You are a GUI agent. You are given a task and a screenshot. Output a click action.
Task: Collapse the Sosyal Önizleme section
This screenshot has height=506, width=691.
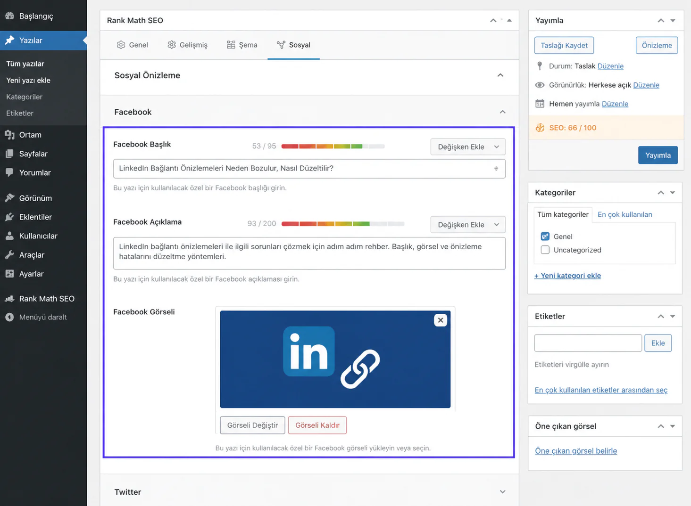coord(500,75)
